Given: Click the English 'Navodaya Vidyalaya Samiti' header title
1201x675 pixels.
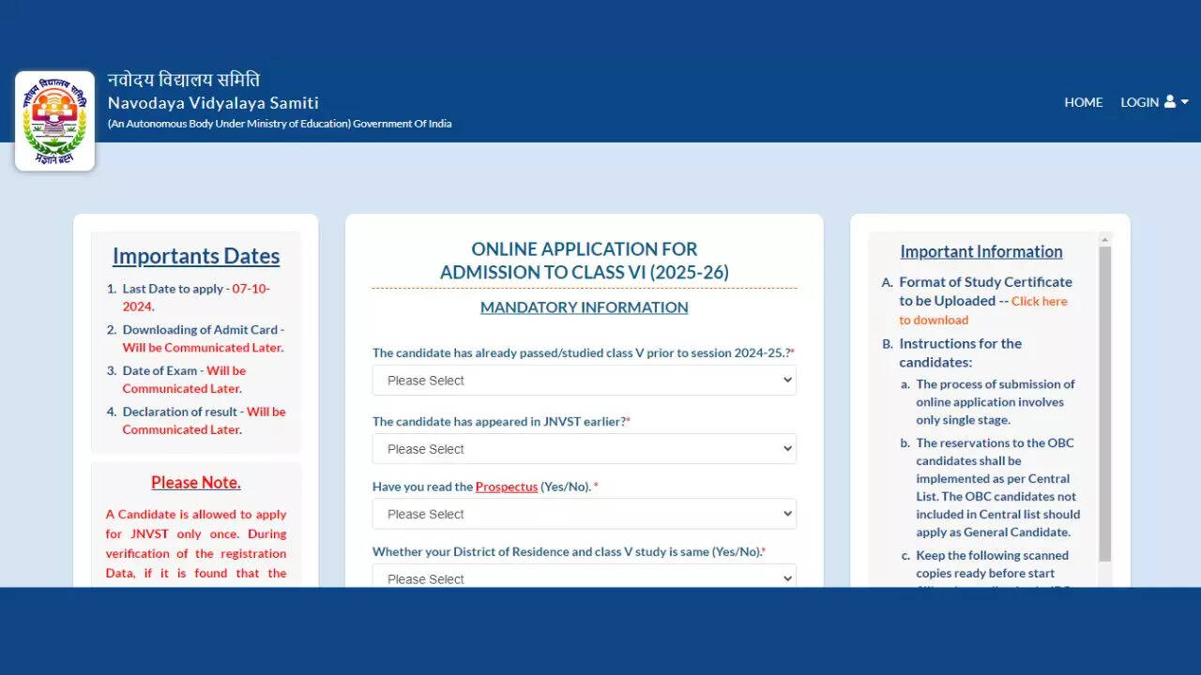Looking at the screenshot, I should [213, 103].
